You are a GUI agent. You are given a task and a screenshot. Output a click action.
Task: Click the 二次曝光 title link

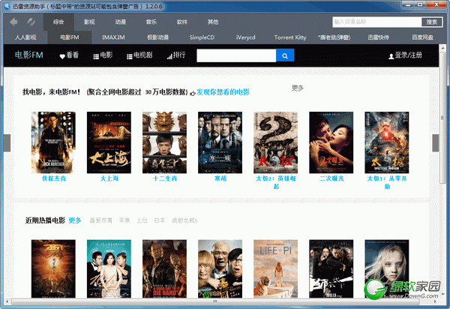[x=331, y=178]
